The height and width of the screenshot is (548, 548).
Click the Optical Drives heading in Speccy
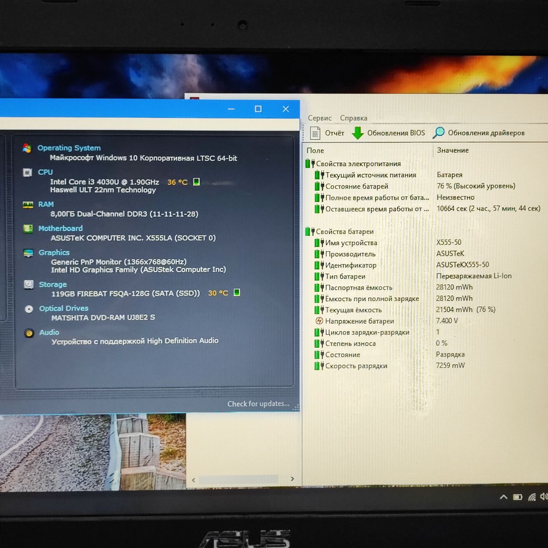point(64,308)
